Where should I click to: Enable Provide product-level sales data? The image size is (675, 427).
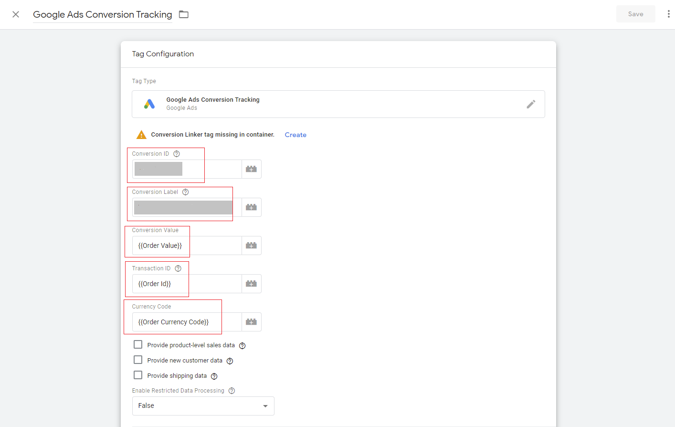pos(138,345)
